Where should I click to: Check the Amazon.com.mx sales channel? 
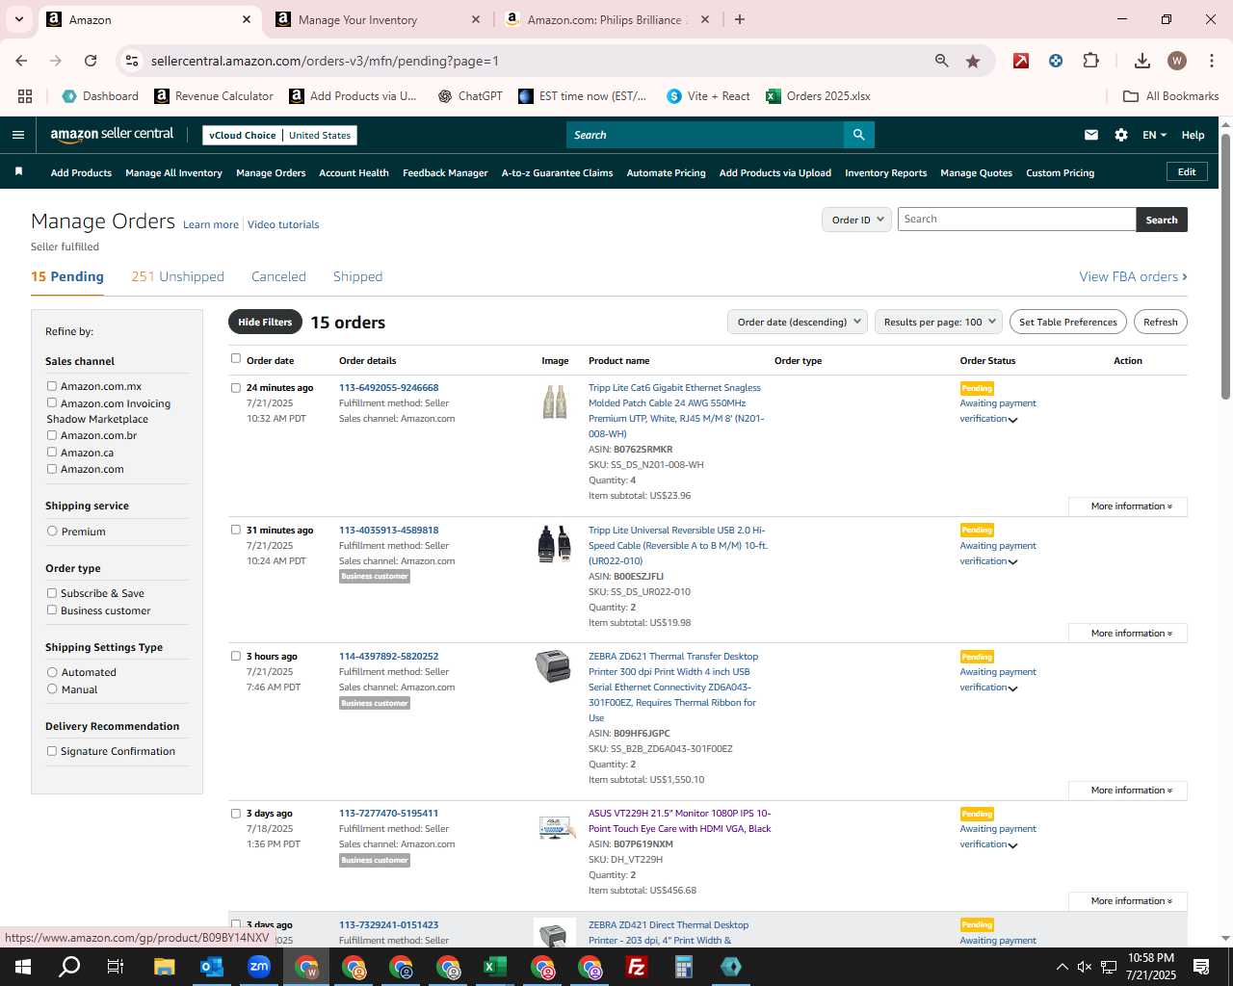click(x=52, y=386)
